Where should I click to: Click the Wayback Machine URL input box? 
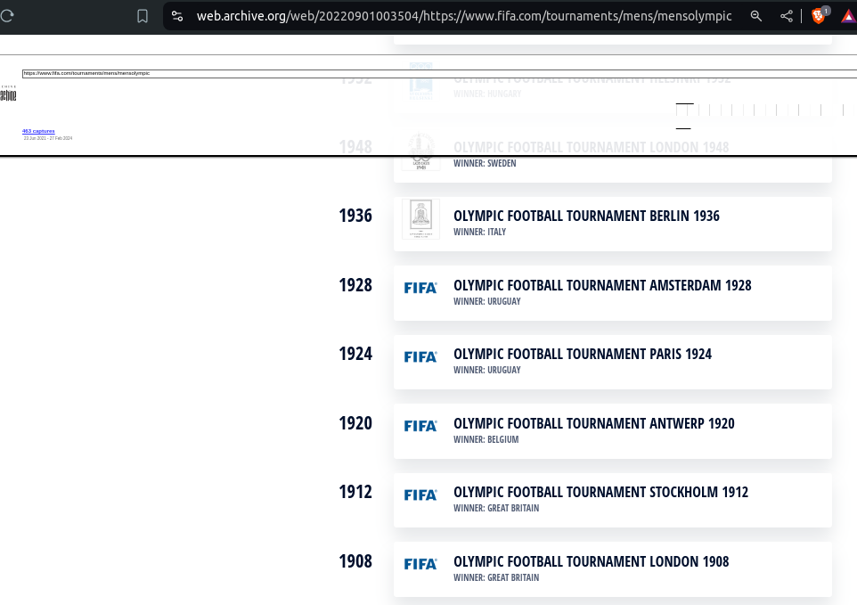439,74
